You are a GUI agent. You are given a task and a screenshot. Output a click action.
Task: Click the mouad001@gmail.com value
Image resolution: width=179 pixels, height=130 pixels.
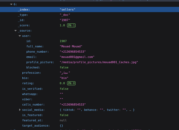77,57
